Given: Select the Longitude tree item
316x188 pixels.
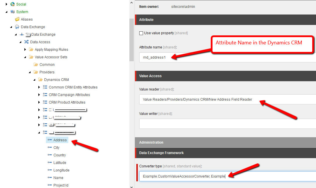Looking at the screenshot, I should pos(61,170).
